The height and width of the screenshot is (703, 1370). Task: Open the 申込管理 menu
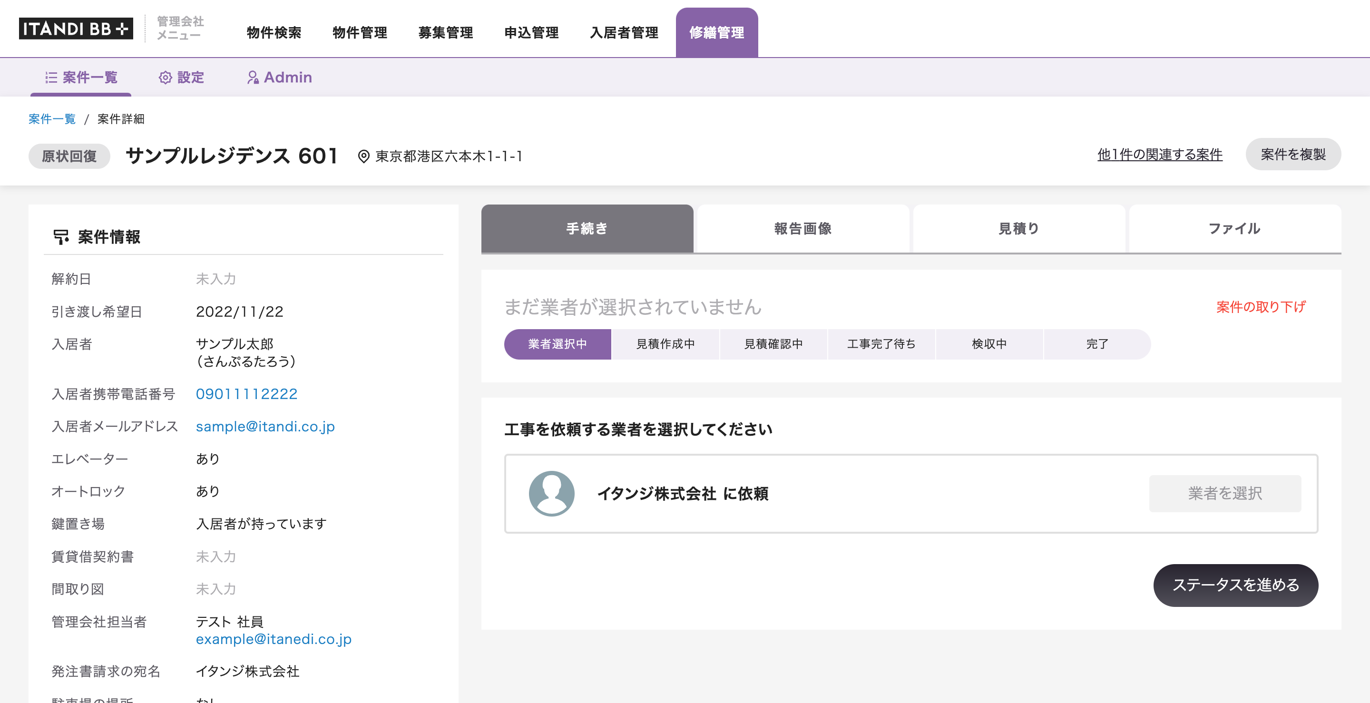[531, 33]
